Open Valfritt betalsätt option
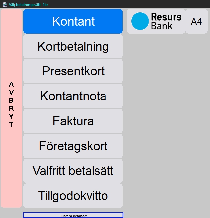 (x=73, y=171)
